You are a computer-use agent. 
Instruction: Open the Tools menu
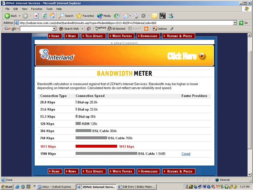[49, 9]
